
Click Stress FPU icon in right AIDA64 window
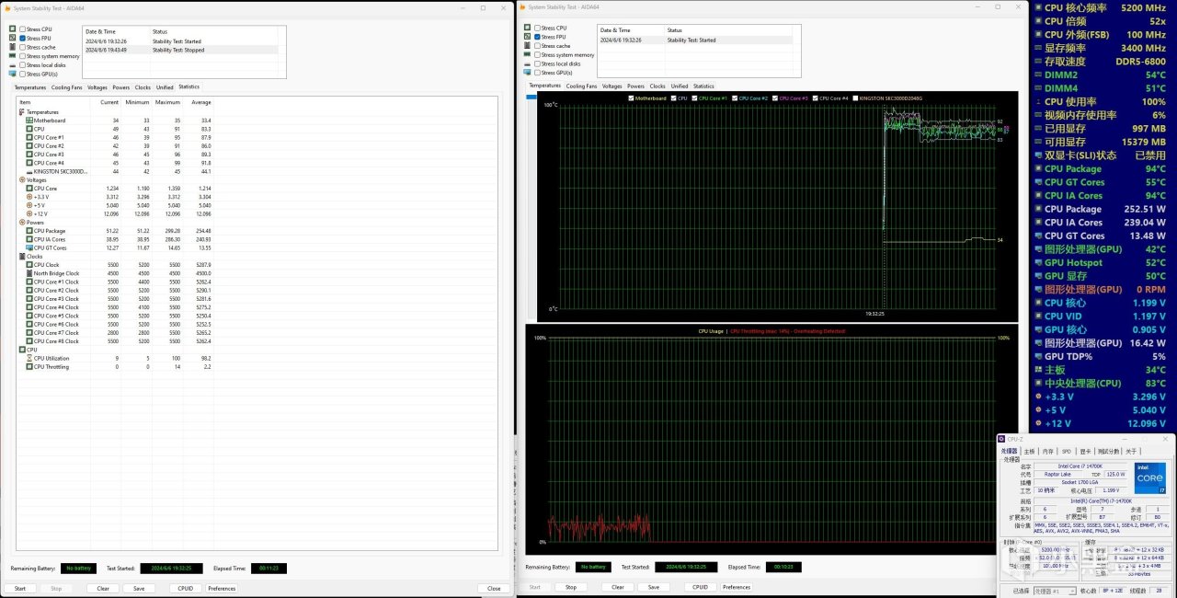click(528, 37)
